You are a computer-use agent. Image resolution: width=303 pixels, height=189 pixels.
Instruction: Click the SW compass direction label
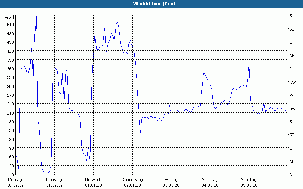(x=292, y=108)
